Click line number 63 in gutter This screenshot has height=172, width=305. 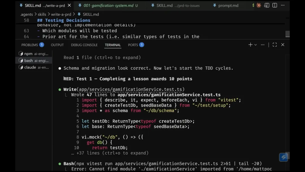click(26, 31)
